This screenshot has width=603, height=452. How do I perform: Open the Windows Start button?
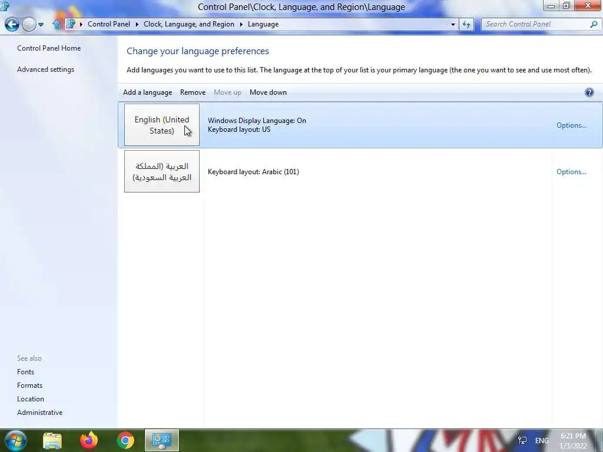pos(15,440)
